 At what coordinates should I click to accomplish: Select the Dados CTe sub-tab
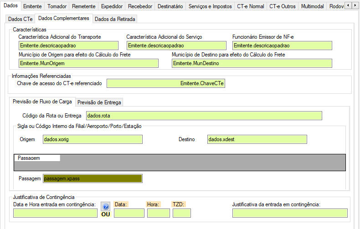tap(20, 19)
